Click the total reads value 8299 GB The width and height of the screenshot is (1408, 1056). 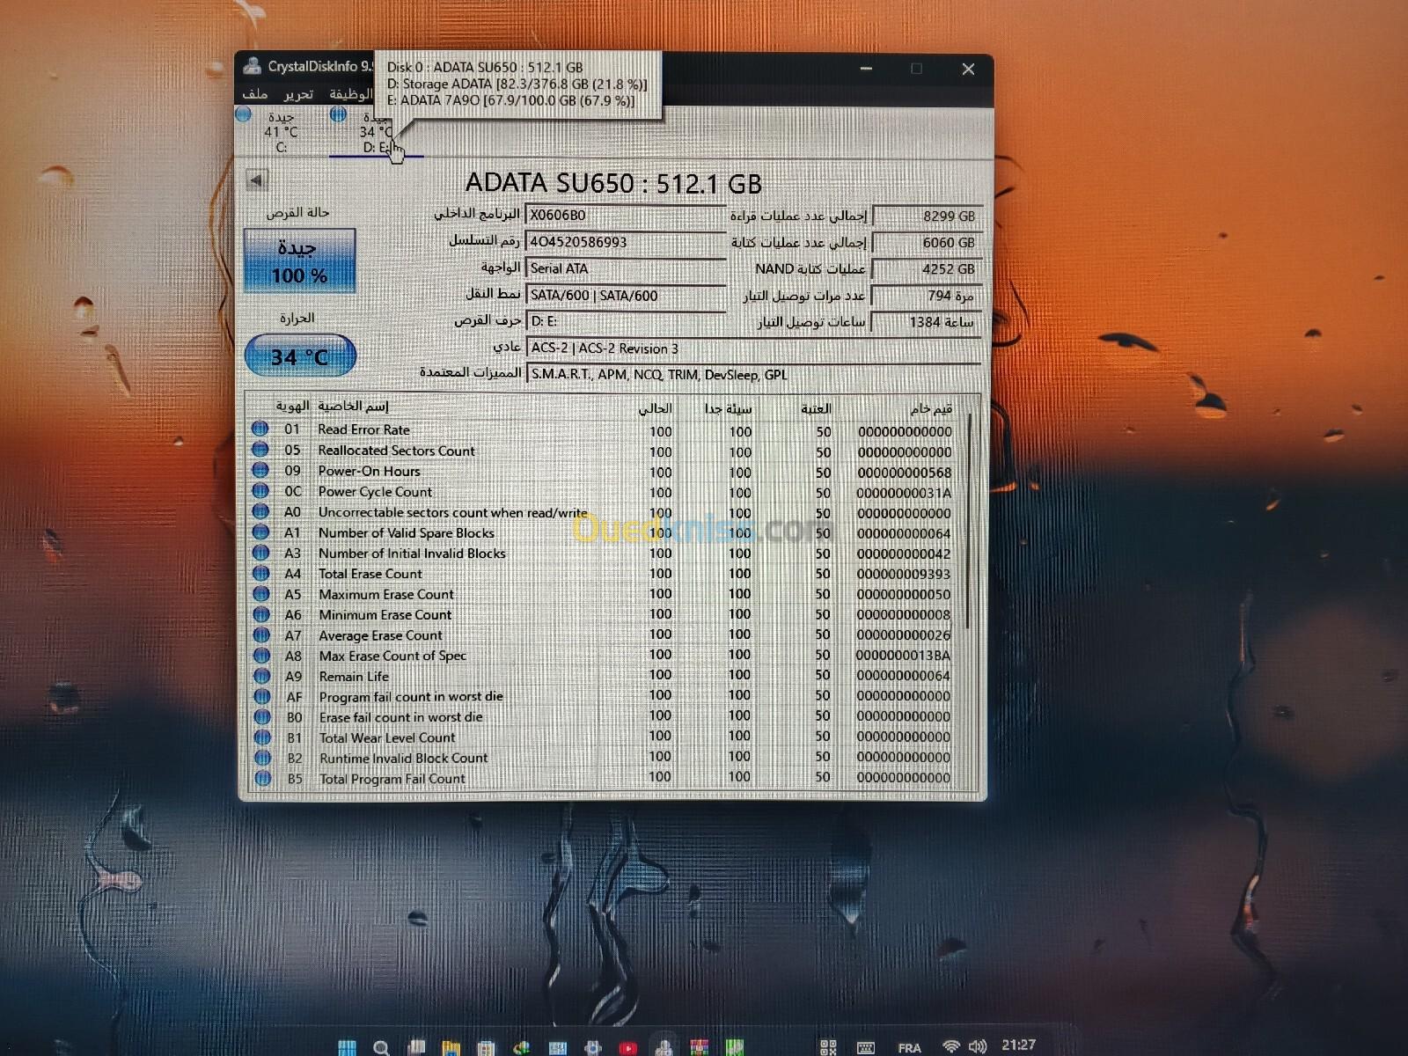[x=926, y=216]
